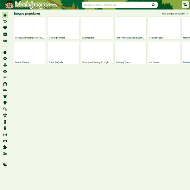
Task: Open Fireboy and Watergirl 5: Elements card
Action: [x=130, y=28]
